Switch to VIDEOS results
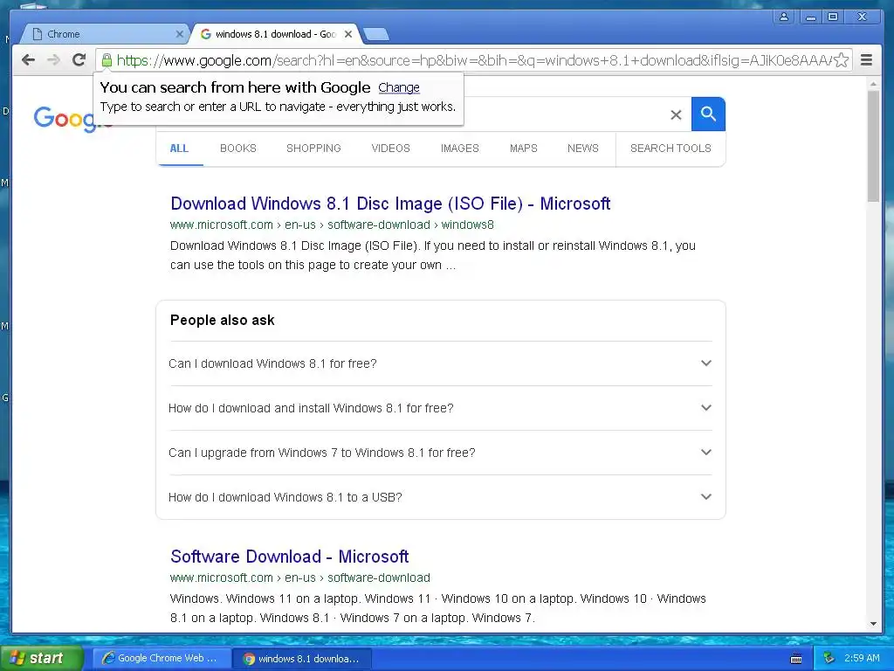This screenshot has height=671, width=894. [x=390, y=149]
